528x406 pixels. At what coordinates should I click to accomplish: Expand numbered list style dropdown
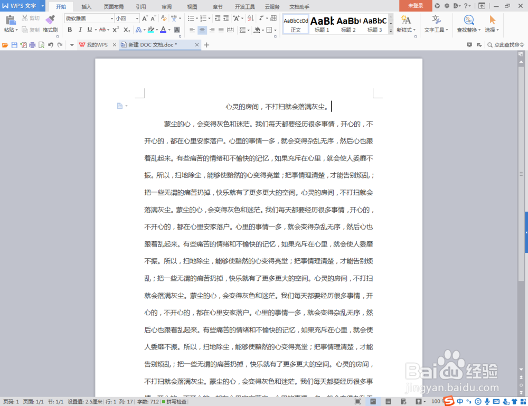point(210,18)
